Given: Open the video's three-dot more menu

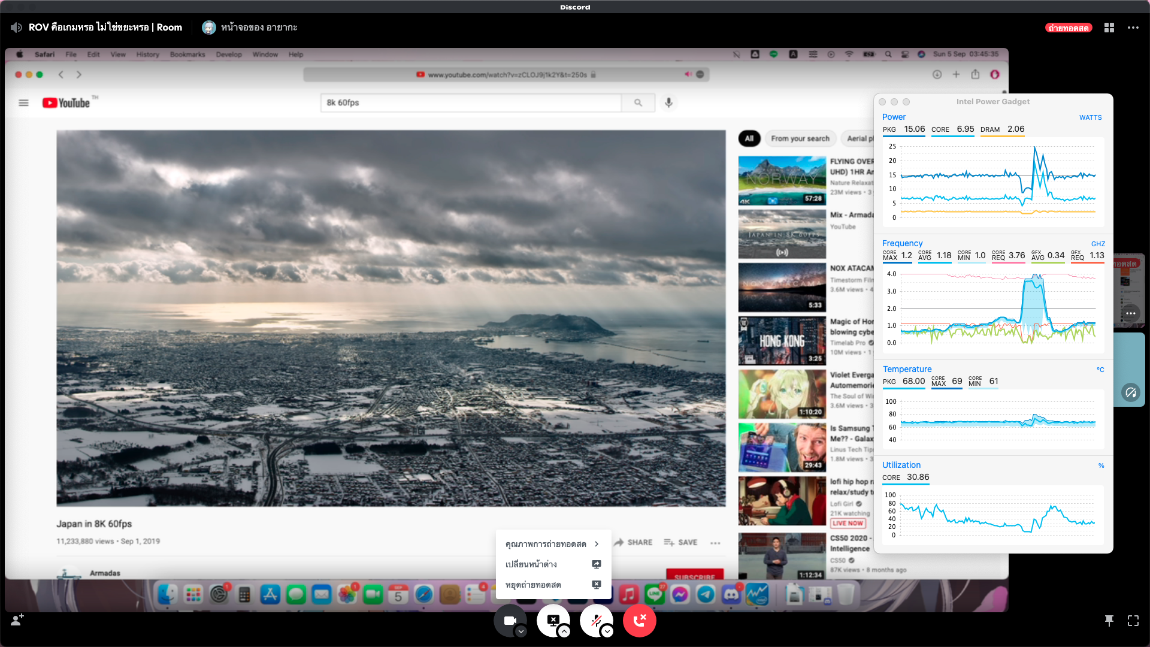Looking at the screenshot, I should [x=715, y=543].
